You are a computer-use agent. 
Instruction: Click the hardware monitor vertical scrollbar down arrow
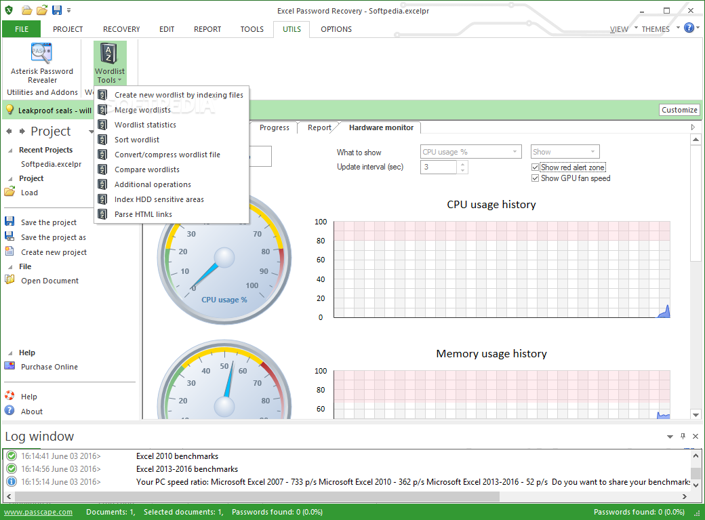click(x=696, y=415)
